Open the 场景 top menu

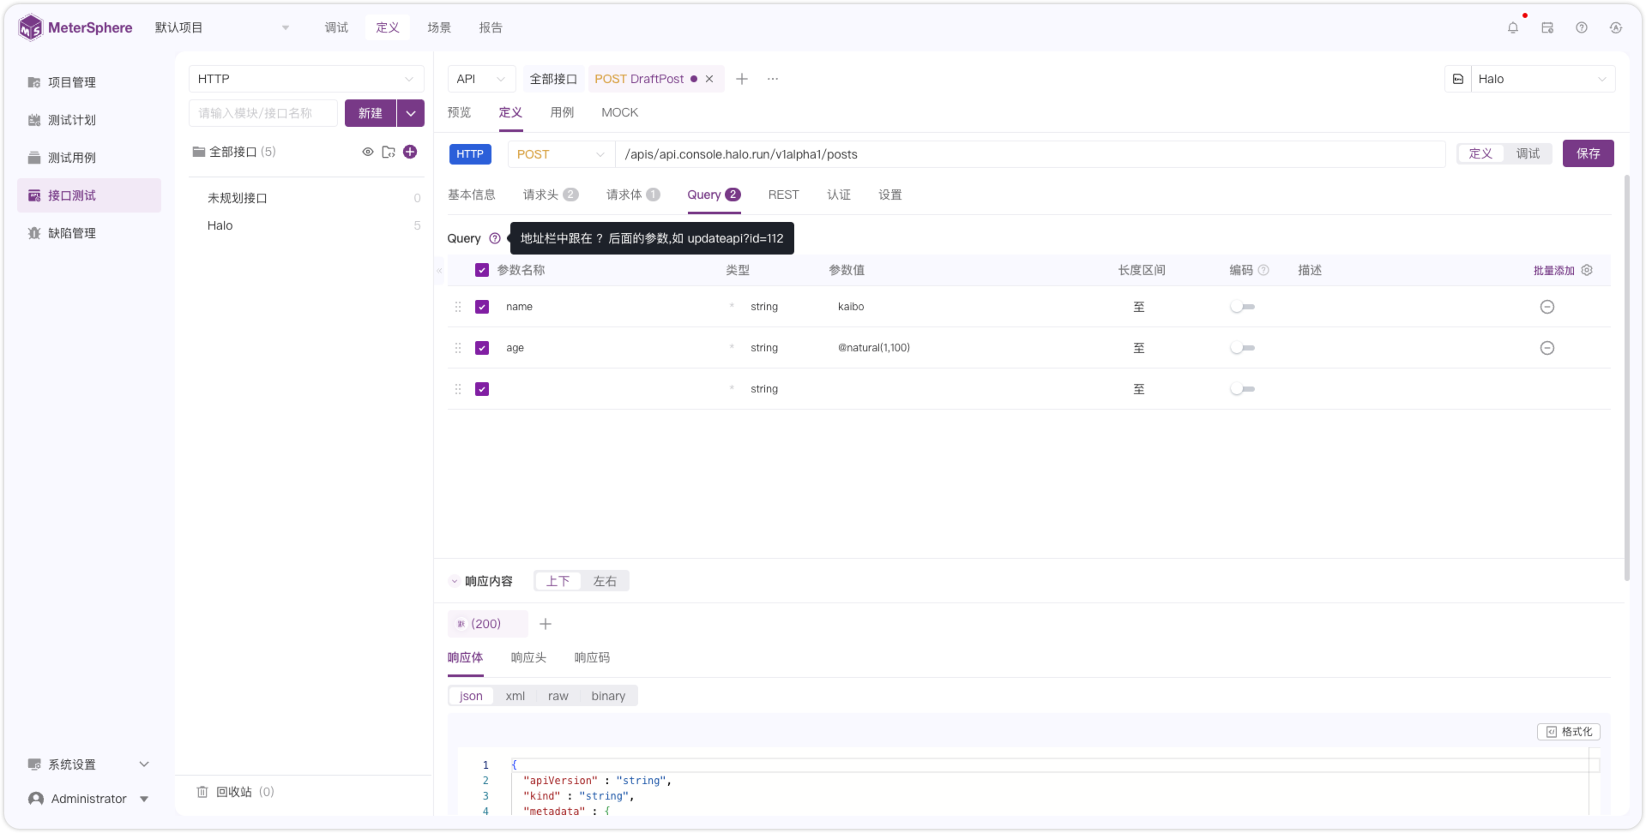pos(439,27)
